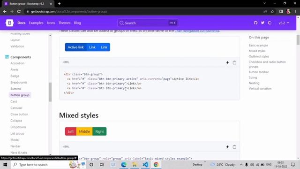Click the Bootstrap logo in navbar

coord(9,23)
